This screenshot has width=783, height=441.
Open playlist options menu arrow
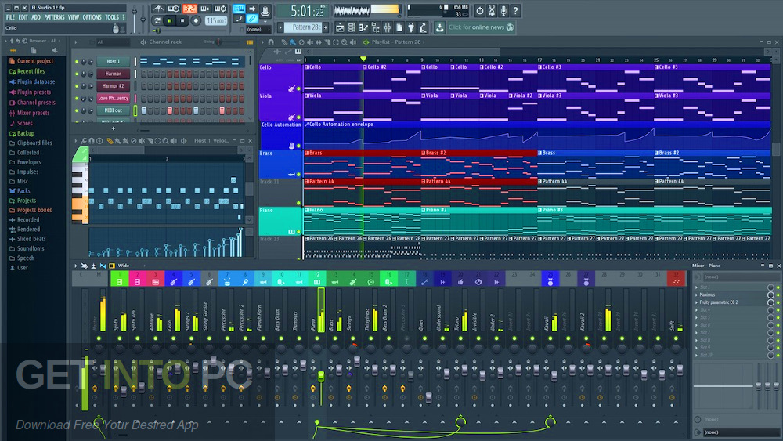click(x=262, y=42)
